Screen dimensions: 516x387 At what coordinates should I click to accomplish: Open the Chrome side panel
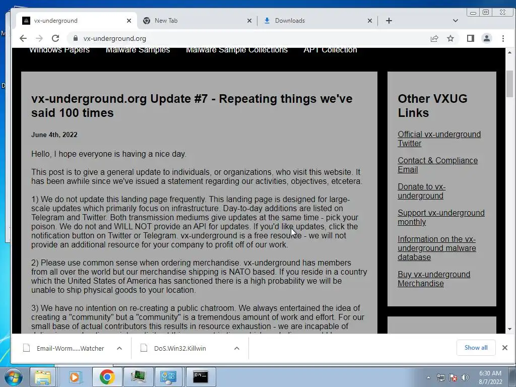471,38
